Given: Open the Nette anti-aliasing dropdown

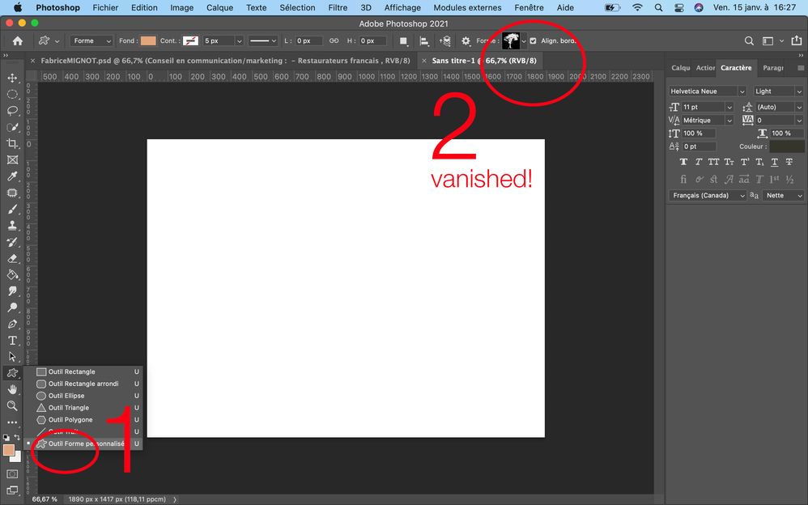Looking at the screenshot, I should (x=783, y=195).
